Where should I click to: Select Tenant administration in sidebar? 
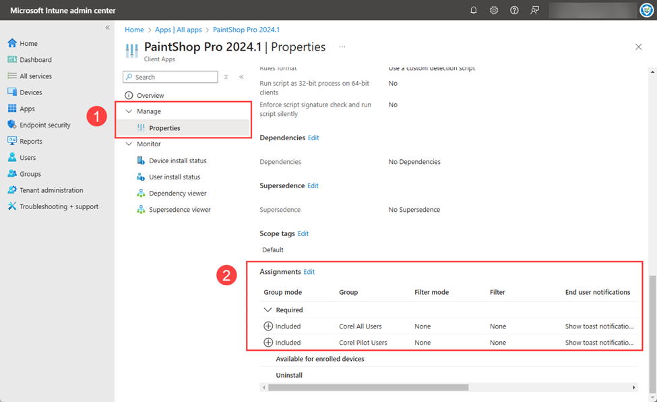click(x=51, y=190)
